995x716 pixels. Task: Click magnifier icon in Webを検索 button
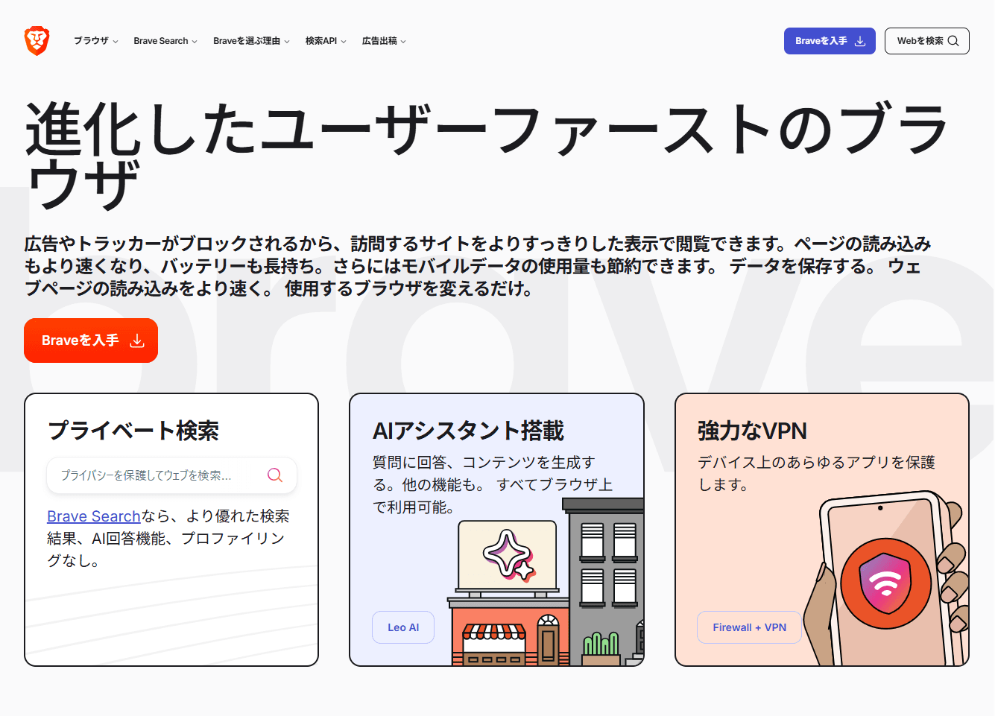[953, 41]
